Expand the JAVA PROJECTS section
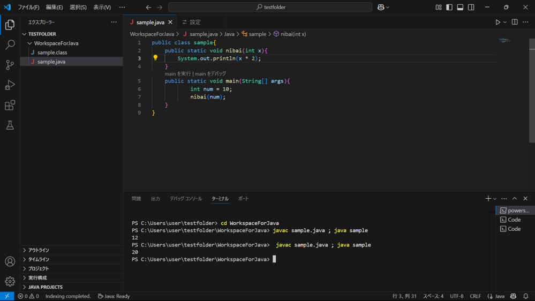The width and height of the screenshot is (535, 301). 72,287
